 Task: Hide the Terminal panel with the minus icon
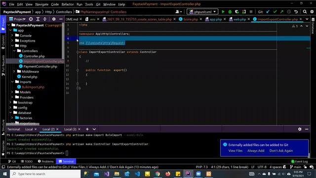pos(307,129)
